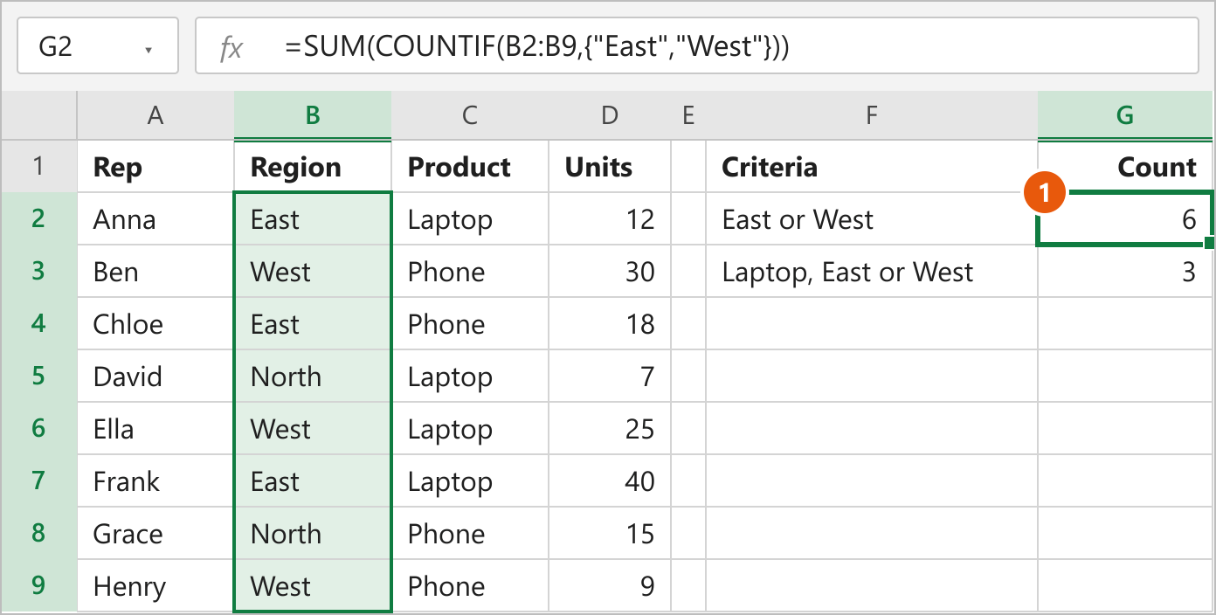1216x615 pixels.
Task: Select column D header
Action: [x=610, y=114]
